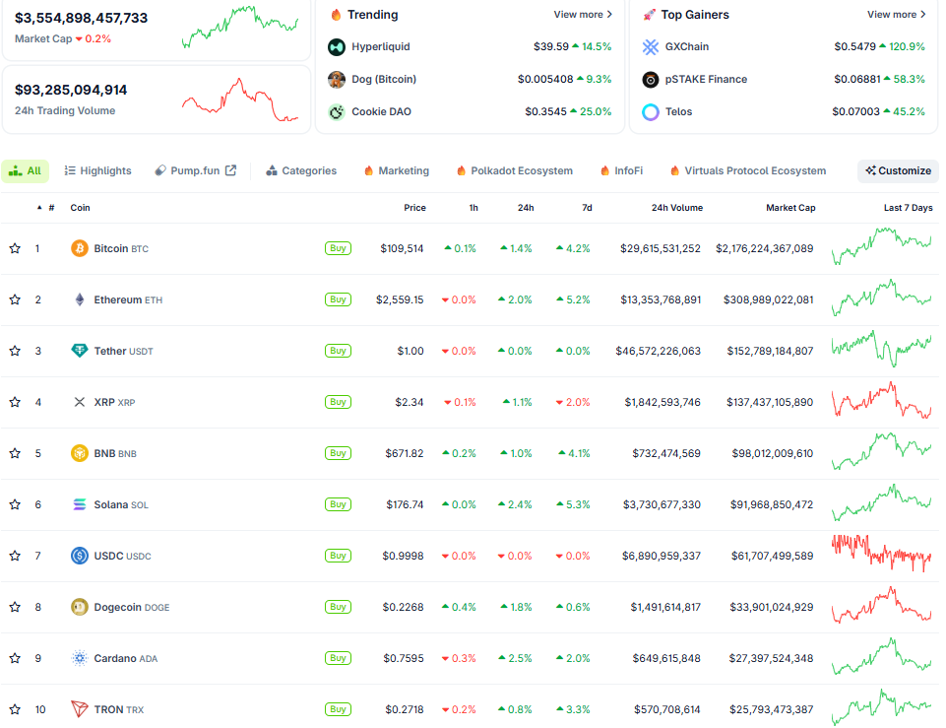Image resolution: width=946 pixels, height=728 pixels.
Task: Click the Bitcoin coin logo icon
Action: click(80, 248)
